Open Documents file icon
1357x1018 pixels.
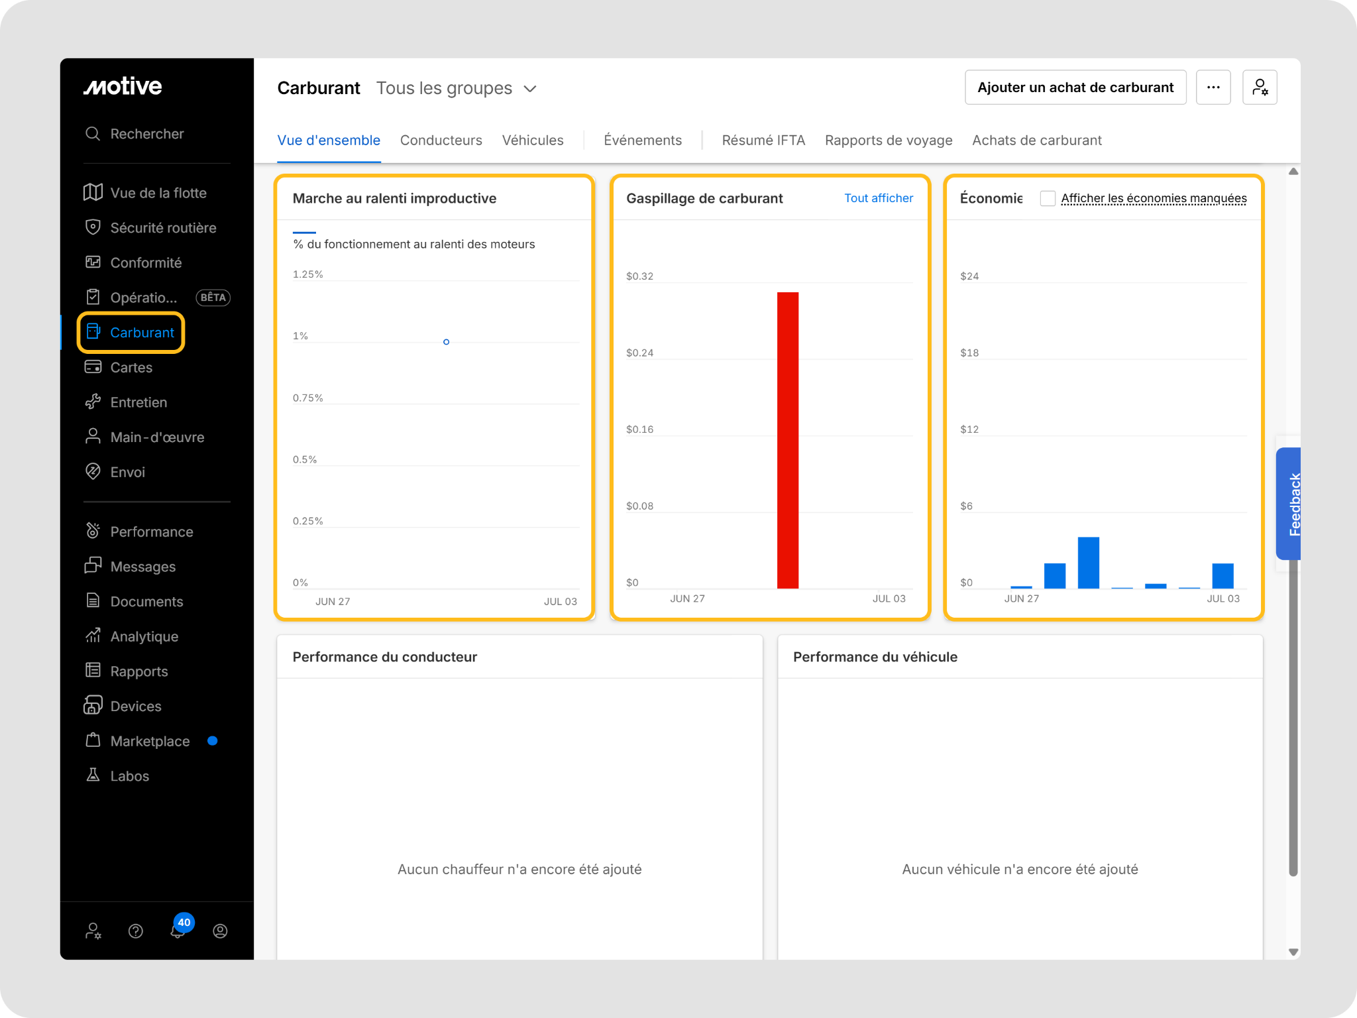click(x=93, y=601)
